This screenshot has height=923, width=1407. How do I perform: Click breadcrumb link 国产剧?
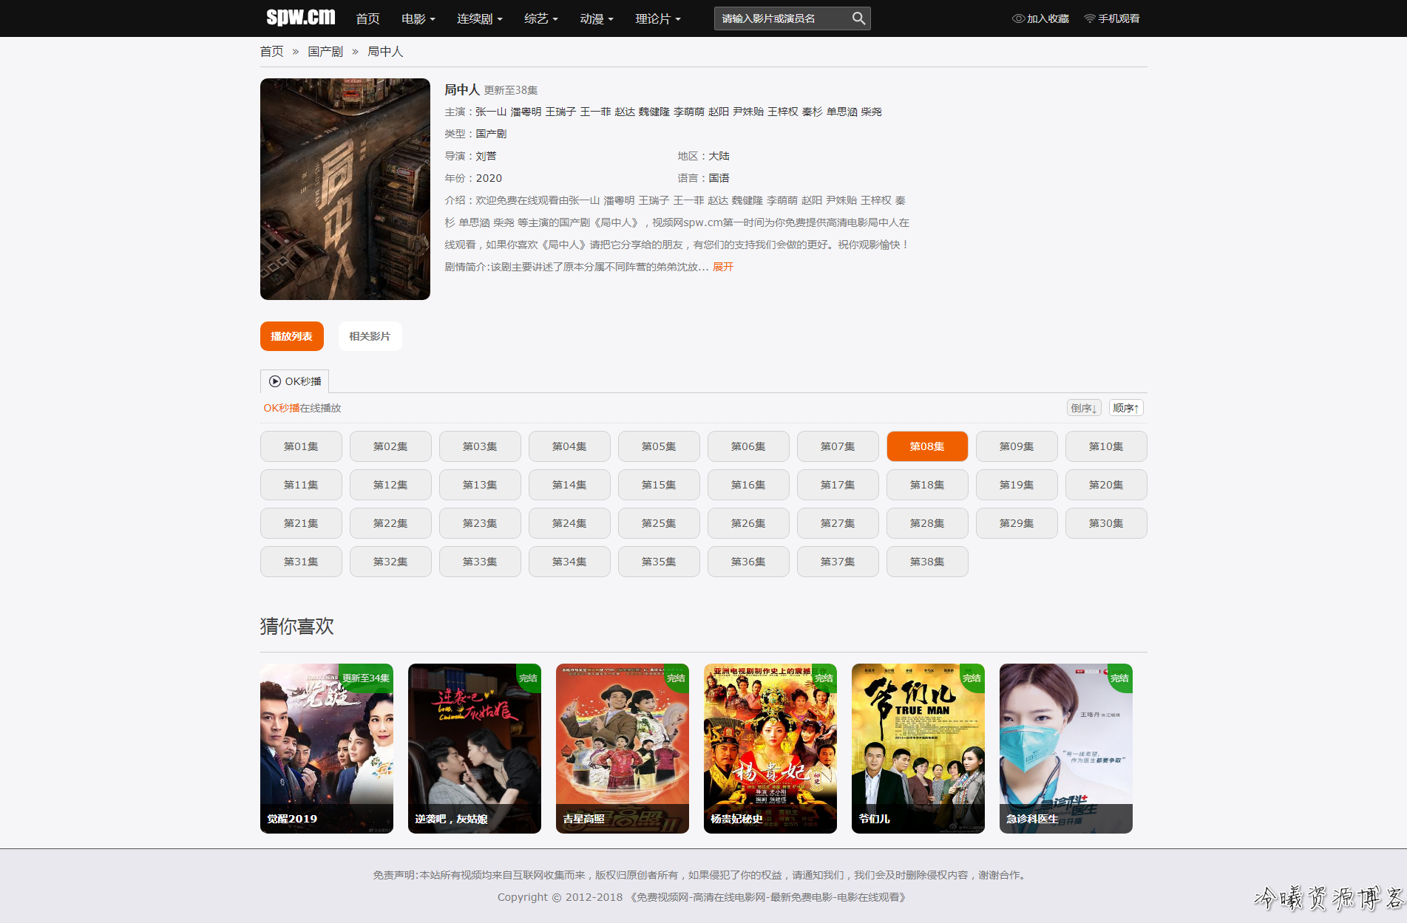[325, 52]
